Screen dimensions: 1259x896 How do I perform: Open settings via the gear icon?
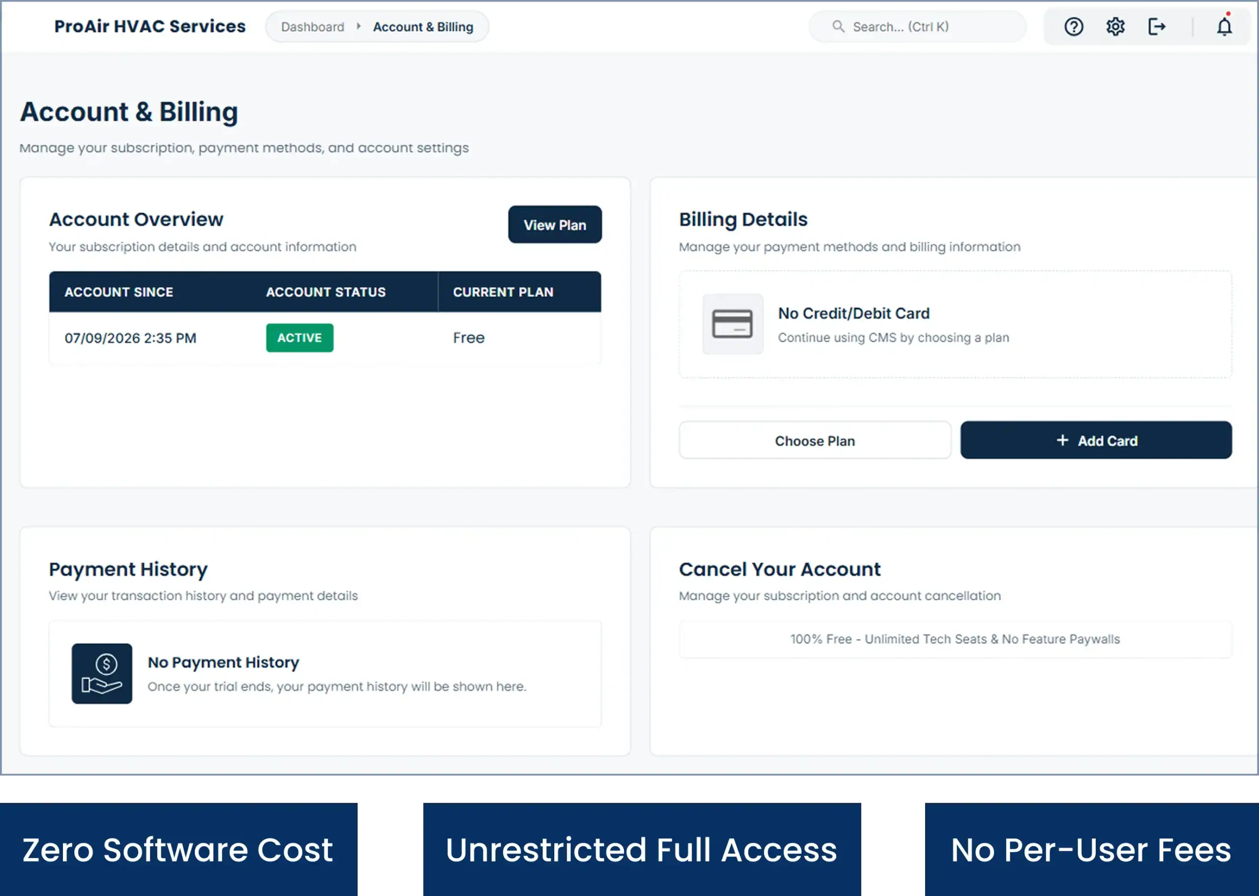(1115, 27)
